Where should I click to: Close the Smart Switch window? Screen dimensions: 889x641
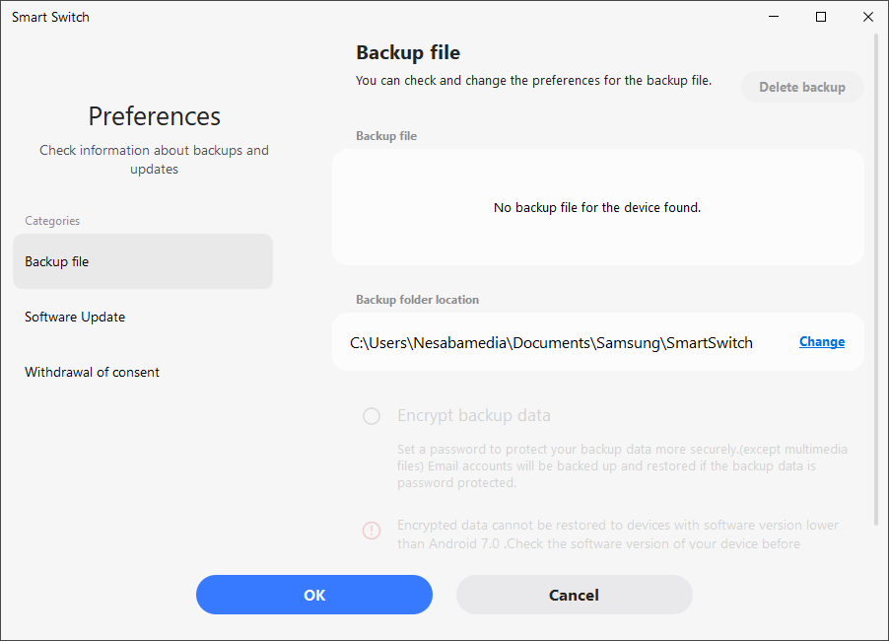[867, 17]
